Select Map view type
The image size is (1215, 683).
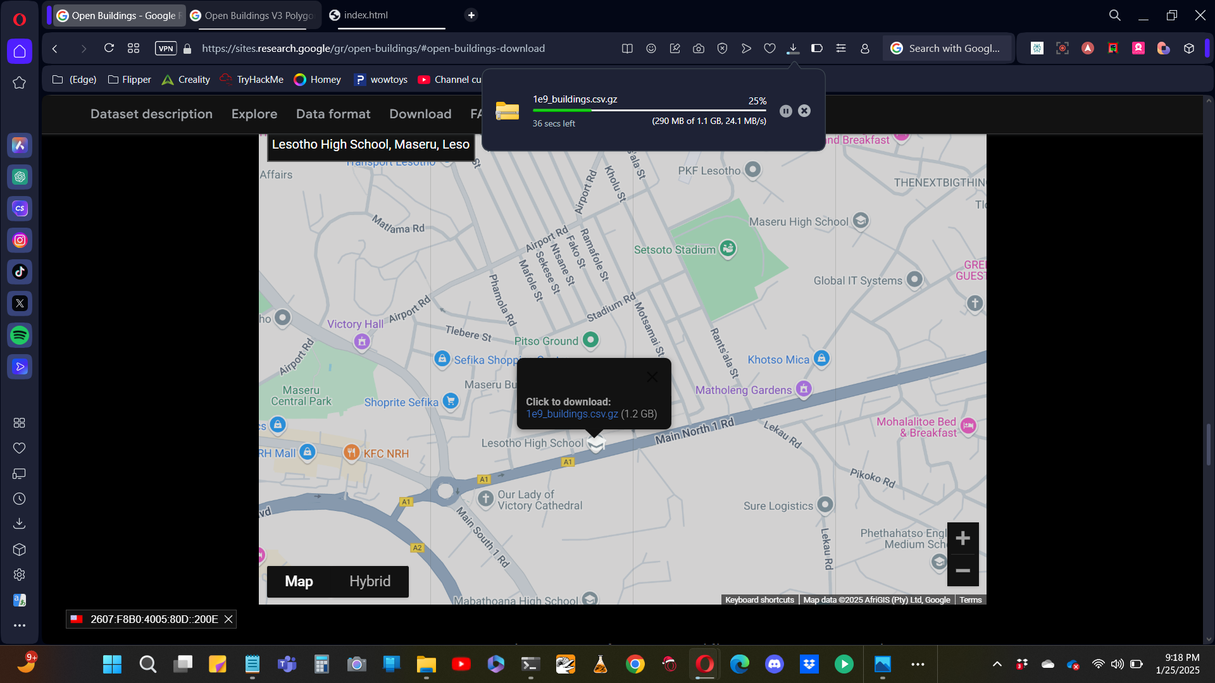click(299, 581)
